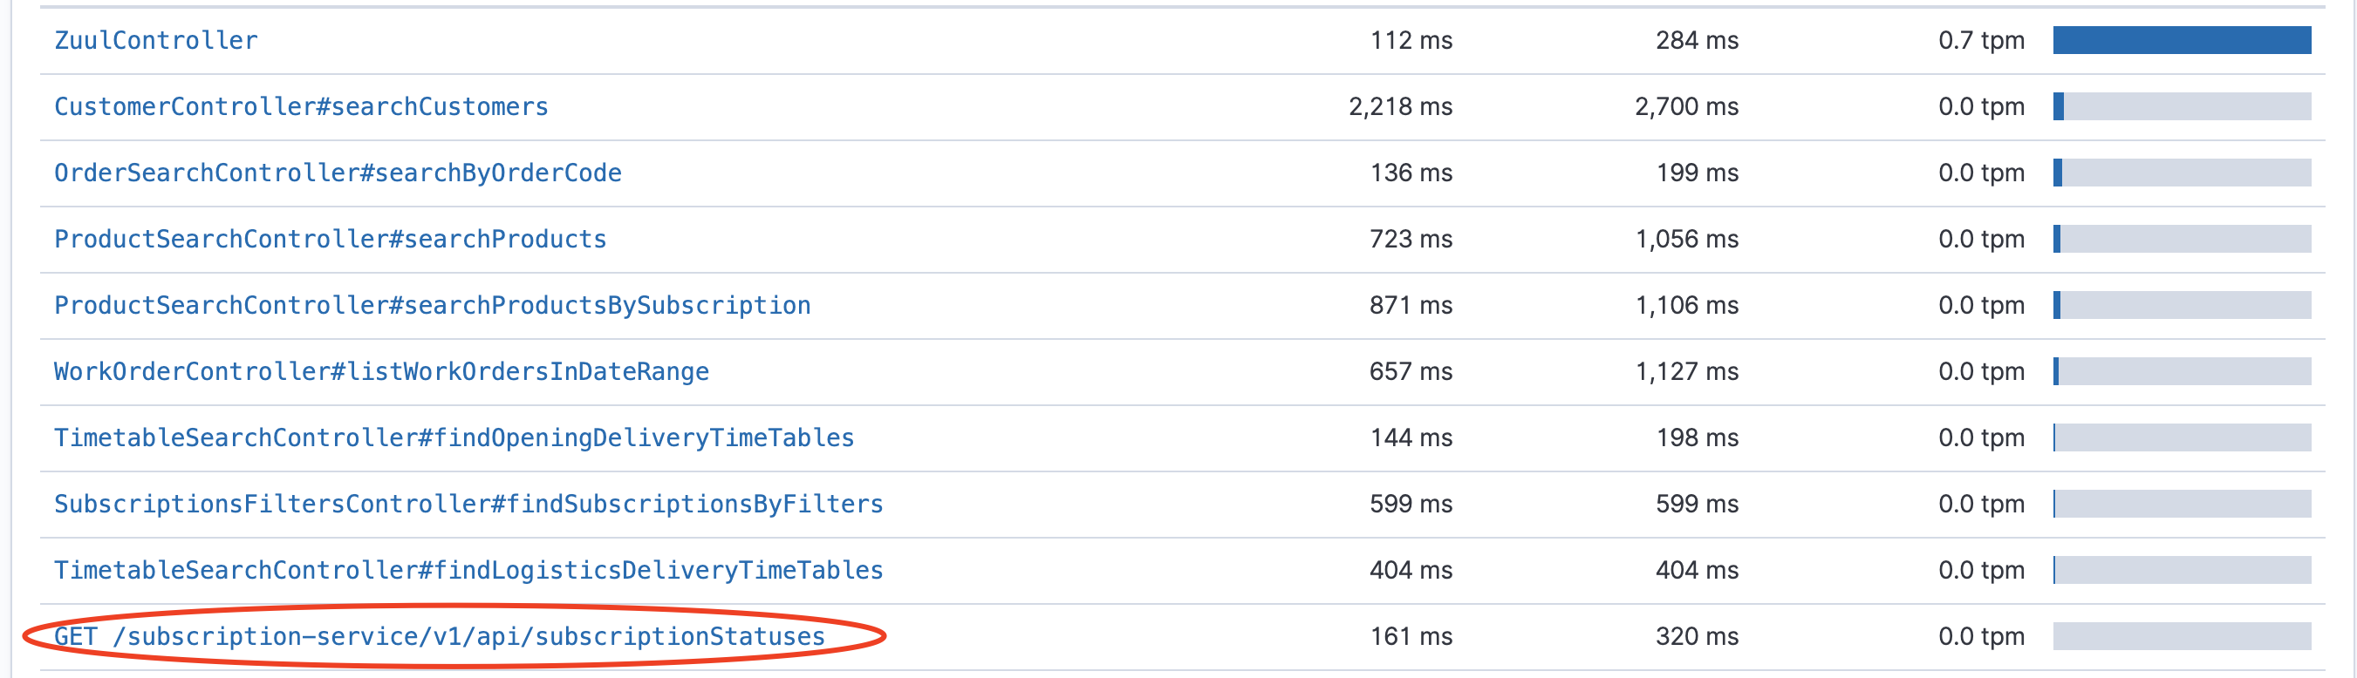Open ProductSearchController#searchProductsBySubscription link

[x=432, y=305]
